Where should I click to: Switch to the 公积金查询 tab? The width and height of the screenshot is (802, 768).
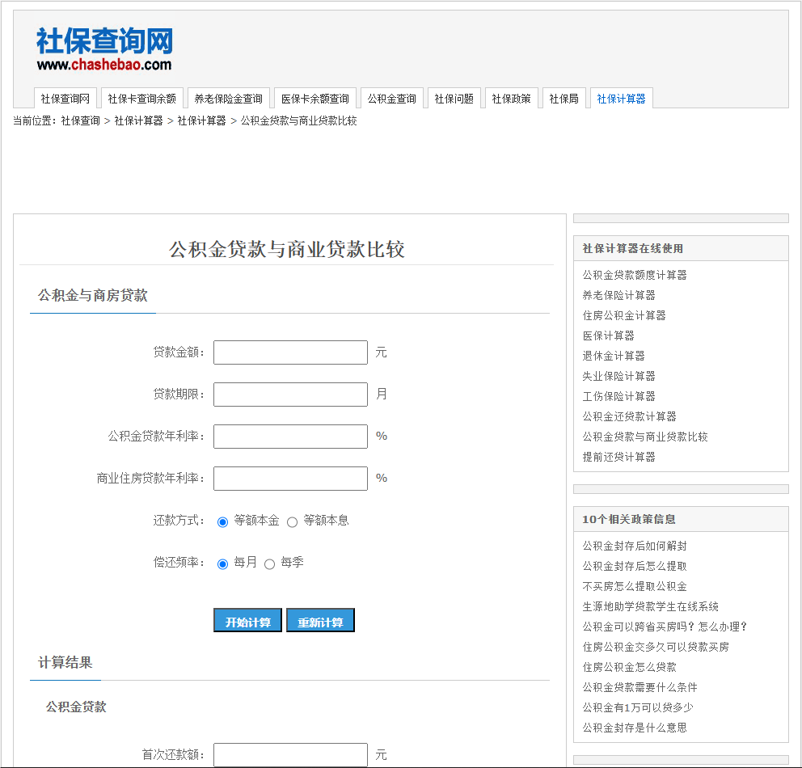pyautogui.click(x=392, y=98)
